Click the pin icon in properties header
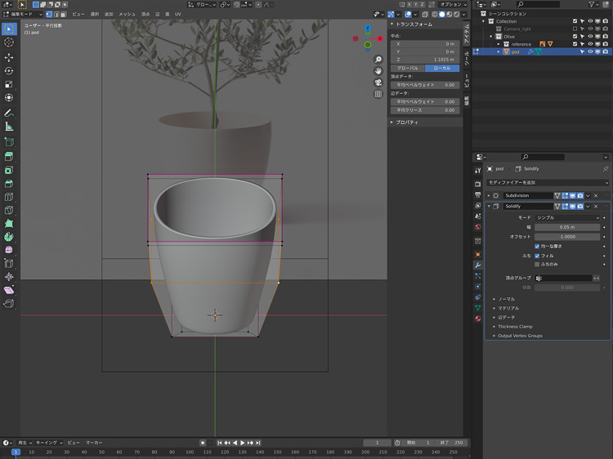Image resolution: width=613 pixels, height=459 pixels. [605, 168]
